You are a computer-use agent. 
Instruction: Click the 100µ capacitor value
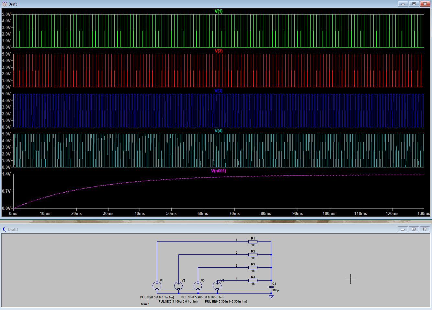(276, 290)
